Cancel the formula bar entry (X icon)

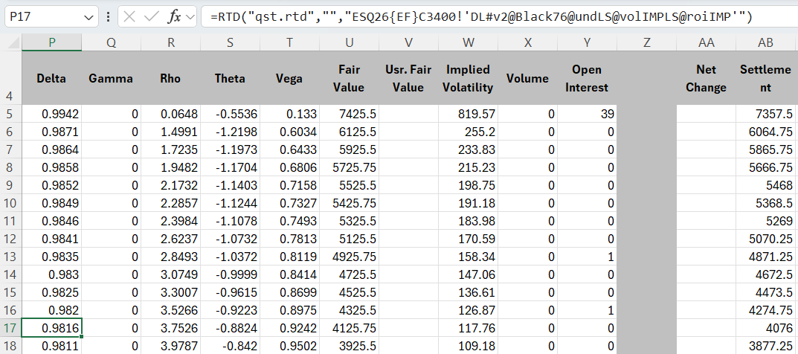129,17
